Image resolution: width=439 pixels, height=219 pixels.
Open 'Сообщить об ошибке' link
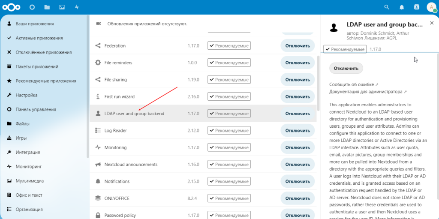[354, 84]
